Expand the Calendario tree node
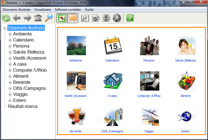Screen dimensions: 208x140 10,40
